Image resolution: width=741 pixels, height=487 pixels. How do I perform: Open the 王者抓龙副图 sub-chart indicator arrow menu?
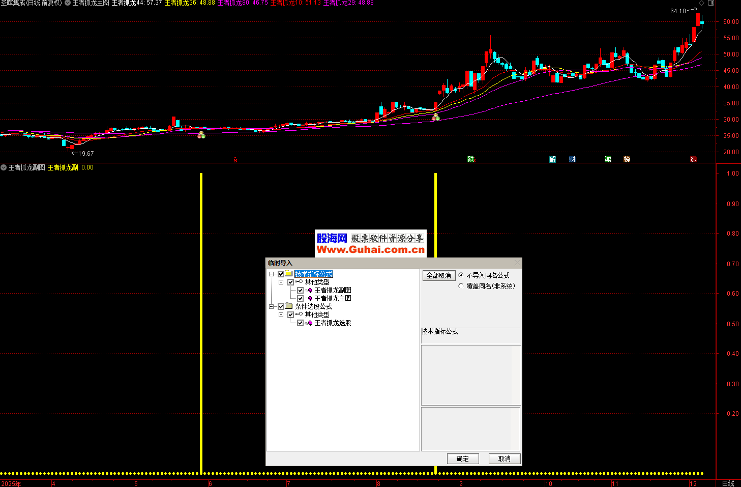[4, 167]
